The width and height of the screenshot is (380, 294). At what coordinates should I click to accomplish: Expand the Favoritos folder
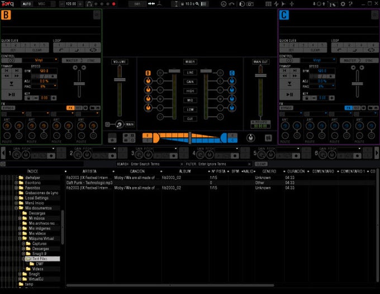click(x=16, y=188)
